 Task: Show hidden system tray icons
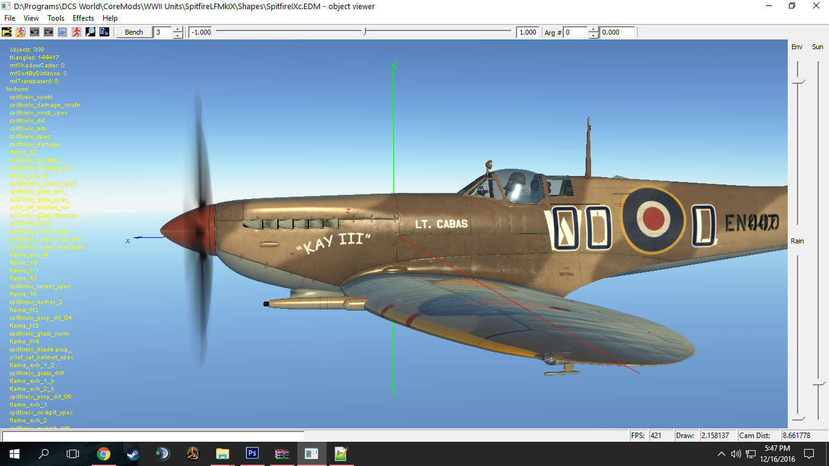pyautogui.click(x=722, y=454)
